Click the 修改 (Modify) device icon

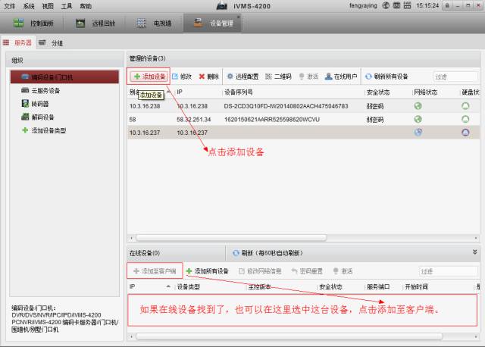pyautogui.click(x=181, y=77)
